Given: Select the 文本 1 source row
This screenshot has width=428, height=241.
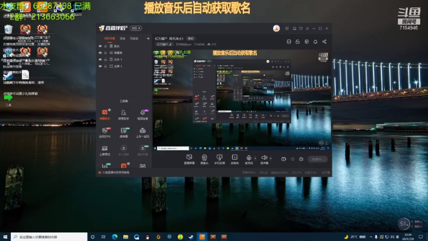Looking at the screenshot, I should (x=124, y=60).
